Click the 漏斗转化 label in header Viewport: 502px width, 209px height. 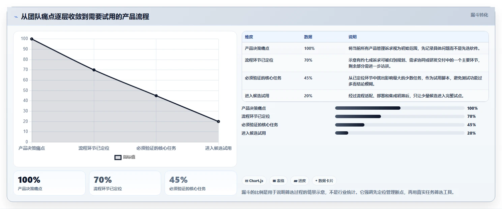pyautogui.click(x=479, y=15)
